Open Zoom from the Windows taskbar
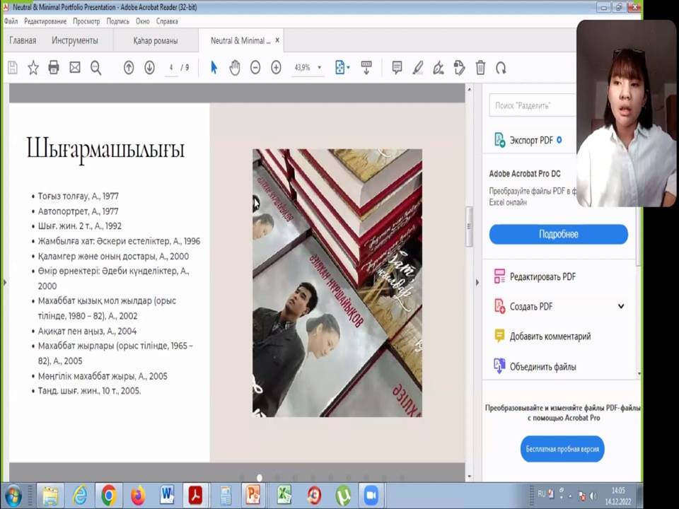679x509 pixels. click(x=371, y=496)
